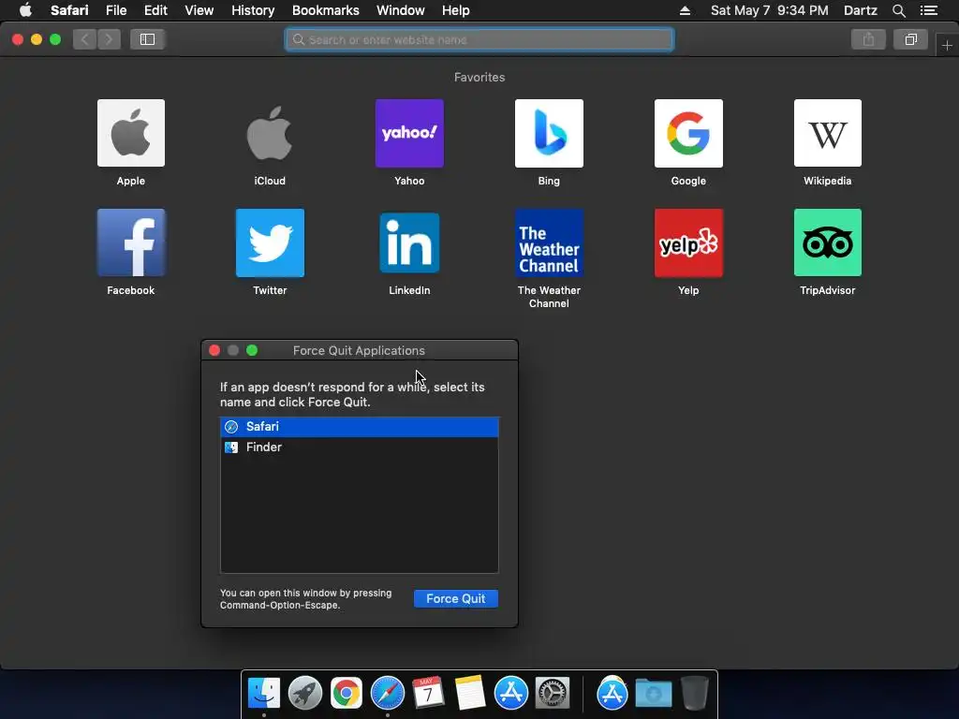
Task: Open Spotlight search in menu bar
Action: tap(898, 10)
